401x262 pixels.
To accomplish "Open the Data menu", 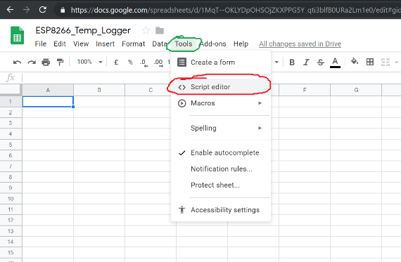I will pos(159,44).
